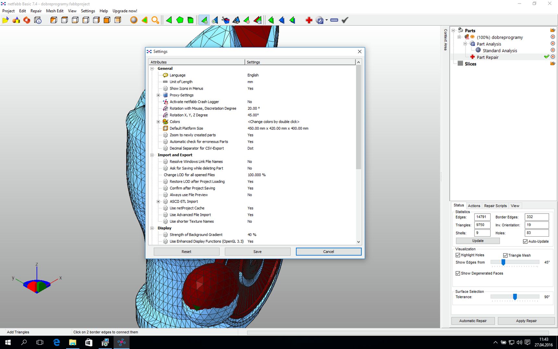Uncheck the Highlight Holes checkbox
This screenshot has height=349, width=558.
pyautogui.click(x=458, y=255)
